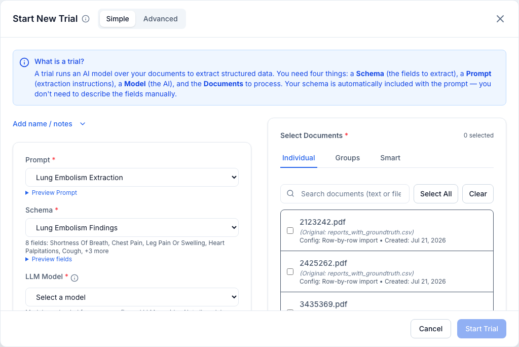The image size is (519, 347).
Task: Click the info icon beside LLM Model
Action: coord(75,277)
